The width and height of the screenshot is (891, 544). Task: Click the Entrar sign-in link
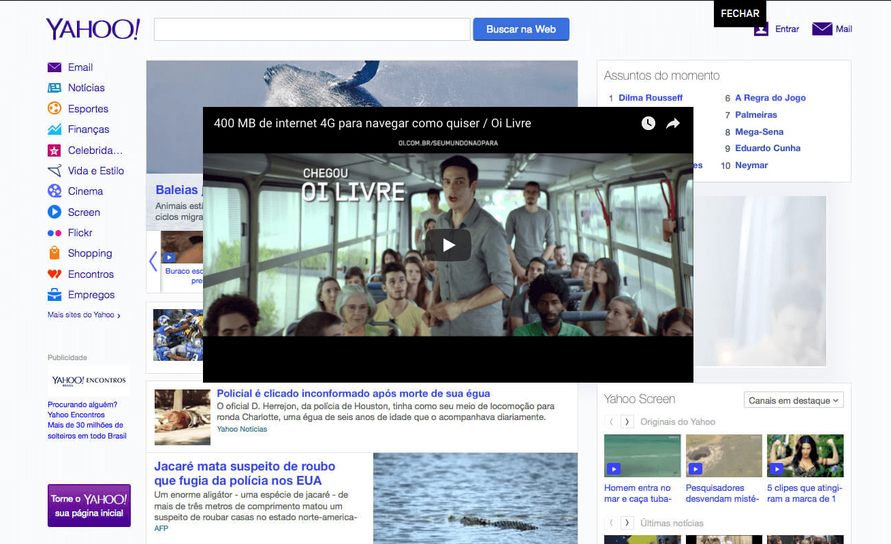(787, 29)
